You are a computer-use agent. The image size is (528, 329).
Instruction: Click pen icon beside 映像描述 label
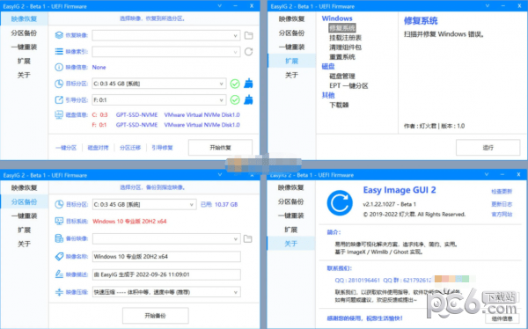point(59,274)
